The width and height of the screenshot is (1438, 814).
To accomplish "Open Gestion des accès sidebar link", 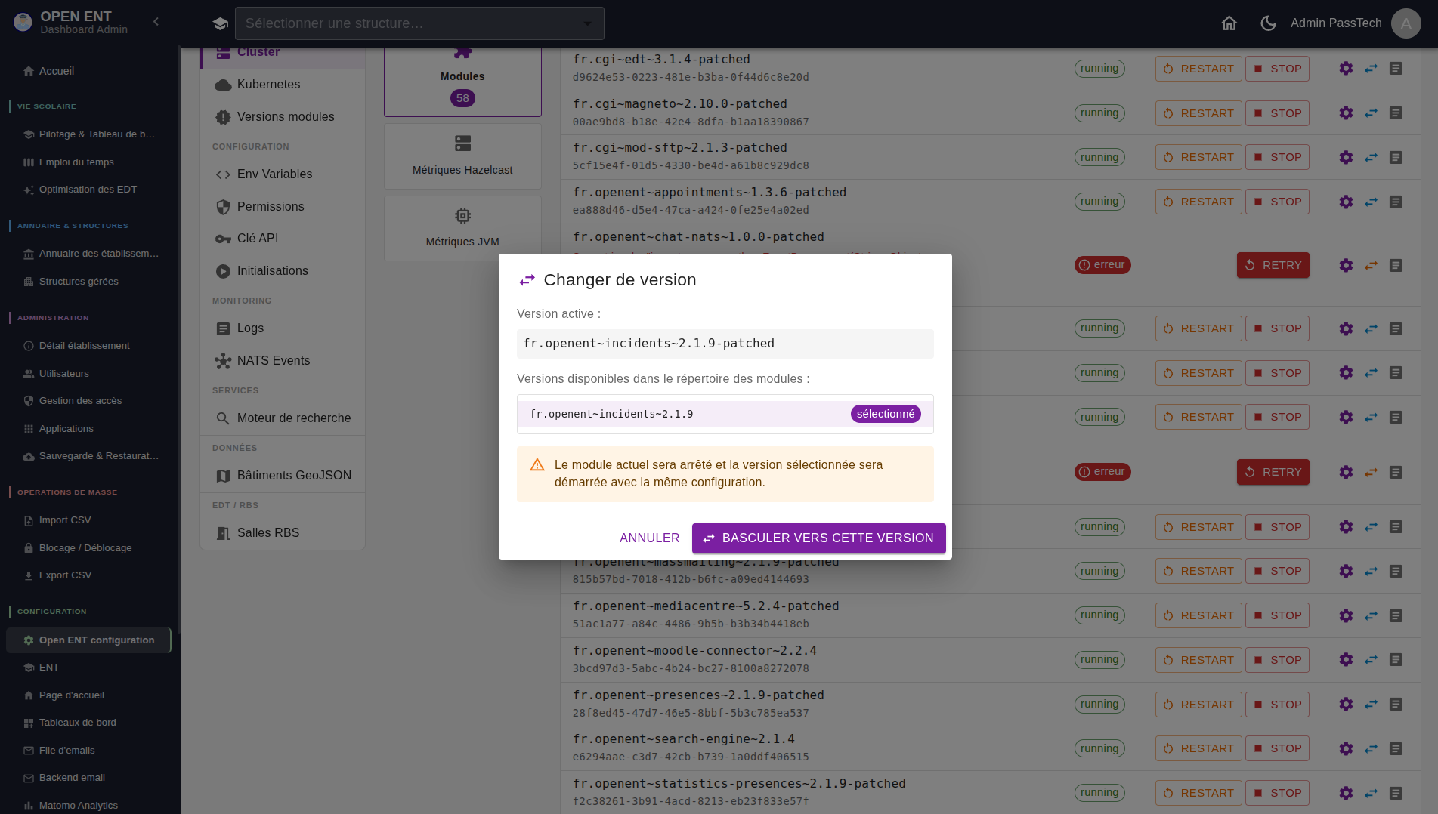I will 89,401.
